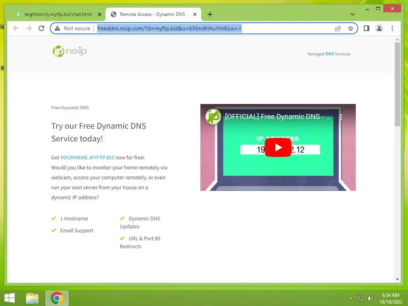Open taskbar clock and date
The height and width of the screenshot is (306, 408).
390,298
